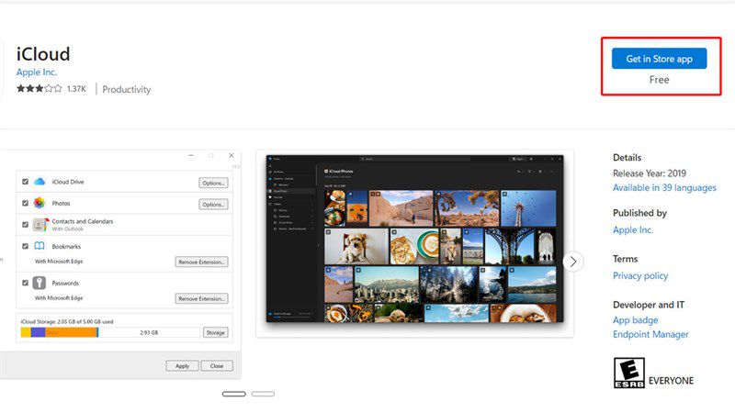Open the App badge link
The height and width of the screenshot is (413, 735).
pos(635,320)
